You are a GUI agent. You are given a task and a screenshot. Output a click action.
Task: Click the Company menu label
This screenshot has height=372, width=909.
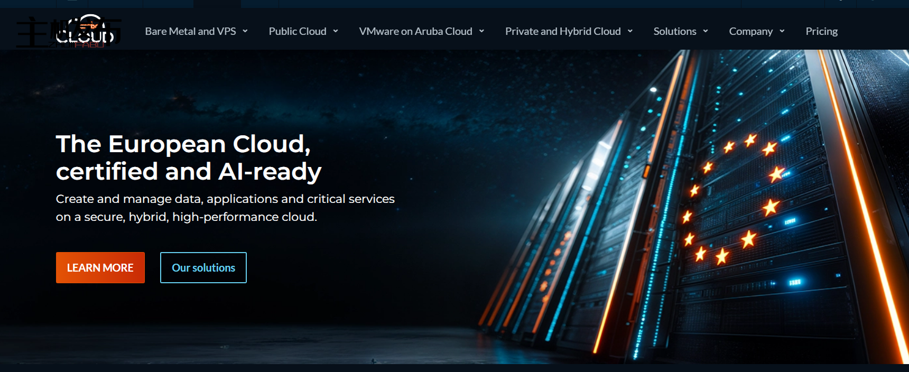(750, 31)
